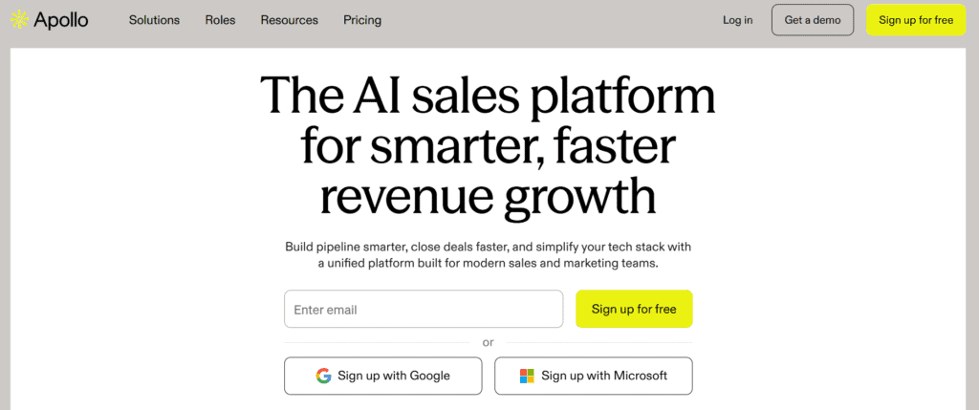Click the Log in link
Viewport: 979px width, 410px height.
(x=737, y=20)
